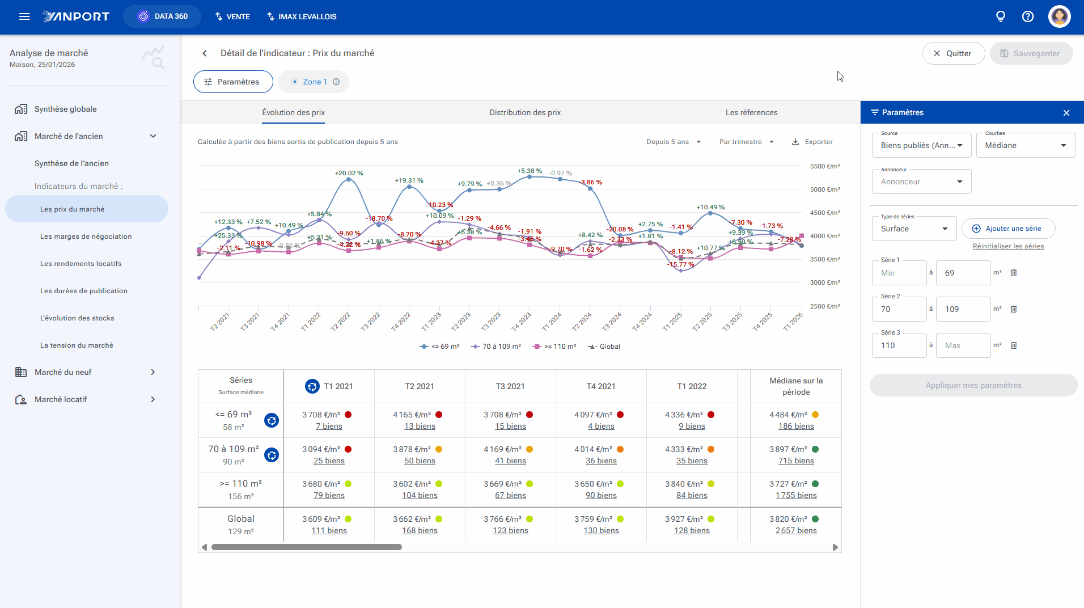Delete Série 3 with trash icon
The height and width of the screenshot is (608, 1084).
pyautogui.click(x=1014, y=345)
